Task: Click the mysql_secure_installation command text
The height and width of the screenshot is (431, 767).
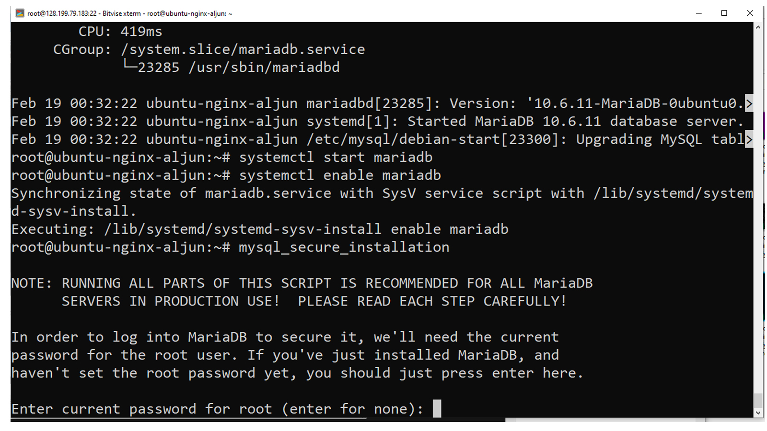Action: [344, 247]
